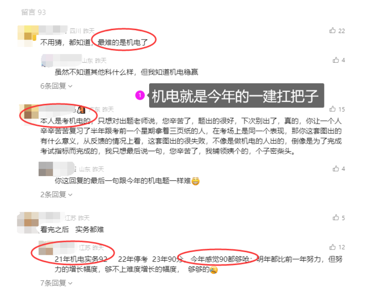The width and height of the screenshot is (373, 287).
Task: Expand the 7条回复 replies
Action: click(56, 283)
